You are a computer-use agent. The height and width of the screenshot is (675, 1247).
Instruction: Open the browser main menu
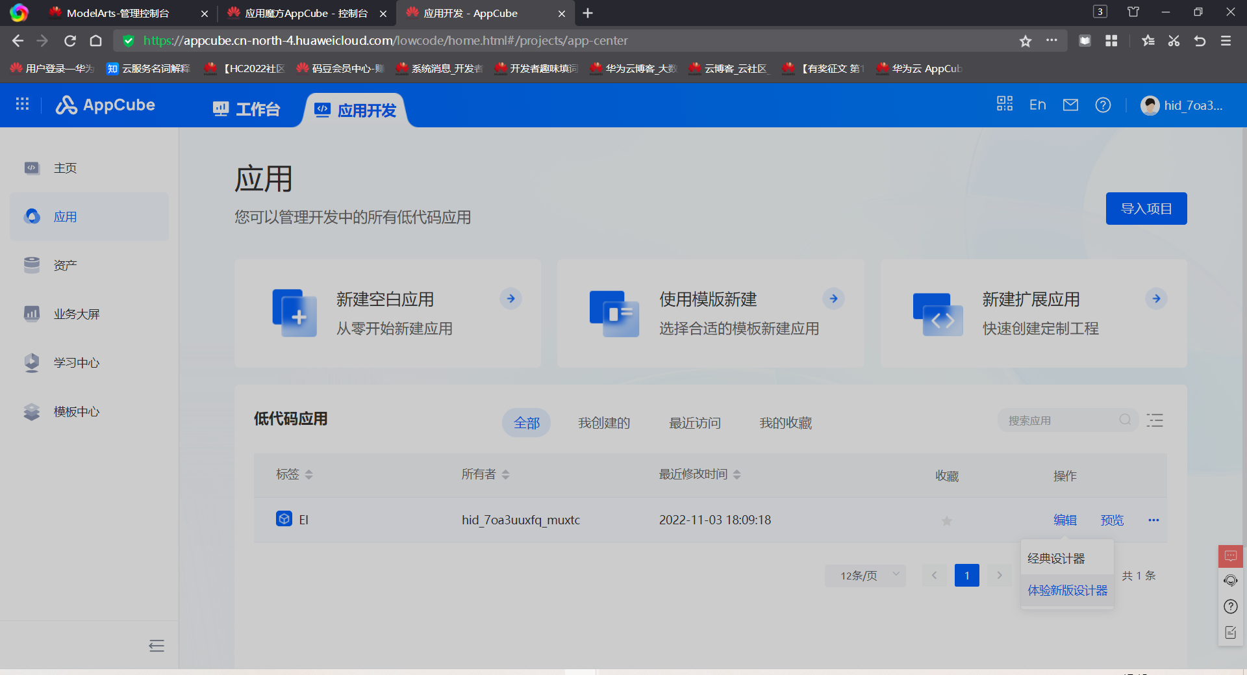coord(1226,41)
